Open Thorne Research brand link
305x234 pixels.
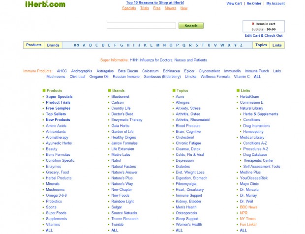(x=124, y=219)
